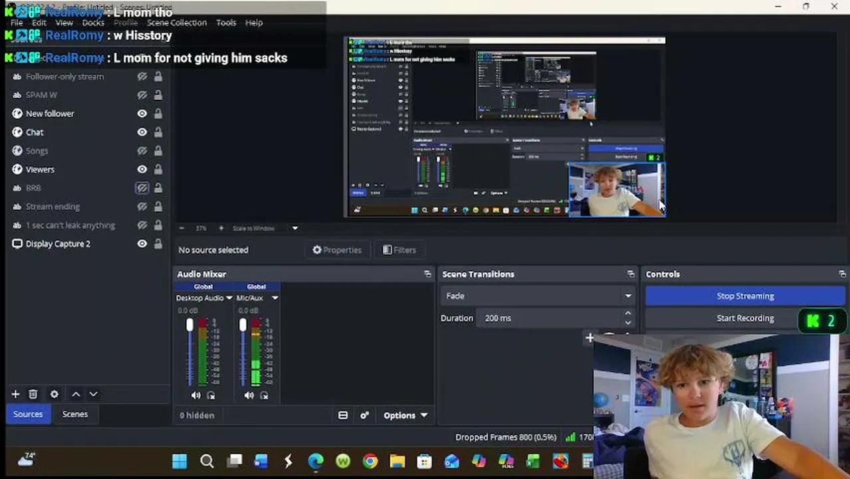Image resolution: width=850 pixels, height=479 pixels.
Task: Add a new source with the plus icon
Action: [x=15, y=394]
